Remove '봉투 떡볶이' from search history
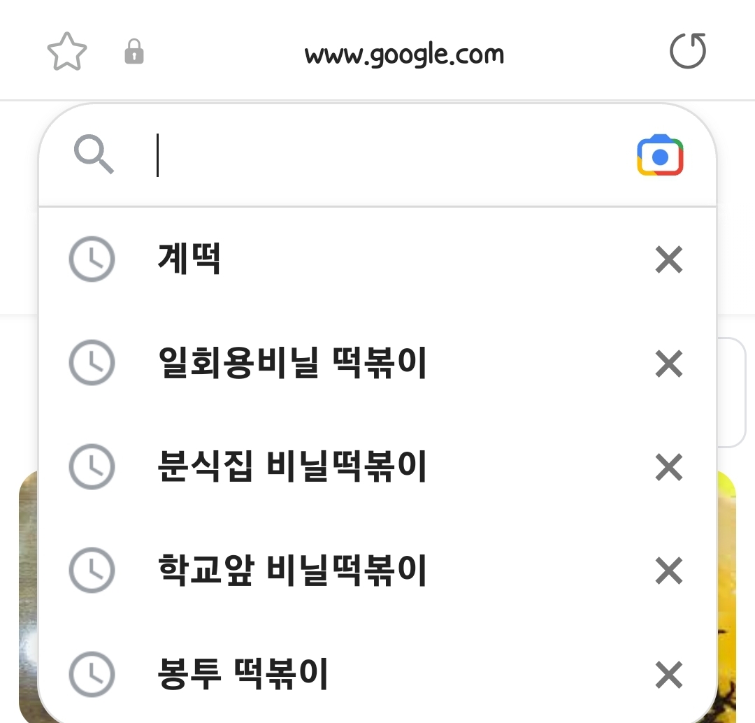The width and height of the screenshot is (755, 723). pos(668,674)
